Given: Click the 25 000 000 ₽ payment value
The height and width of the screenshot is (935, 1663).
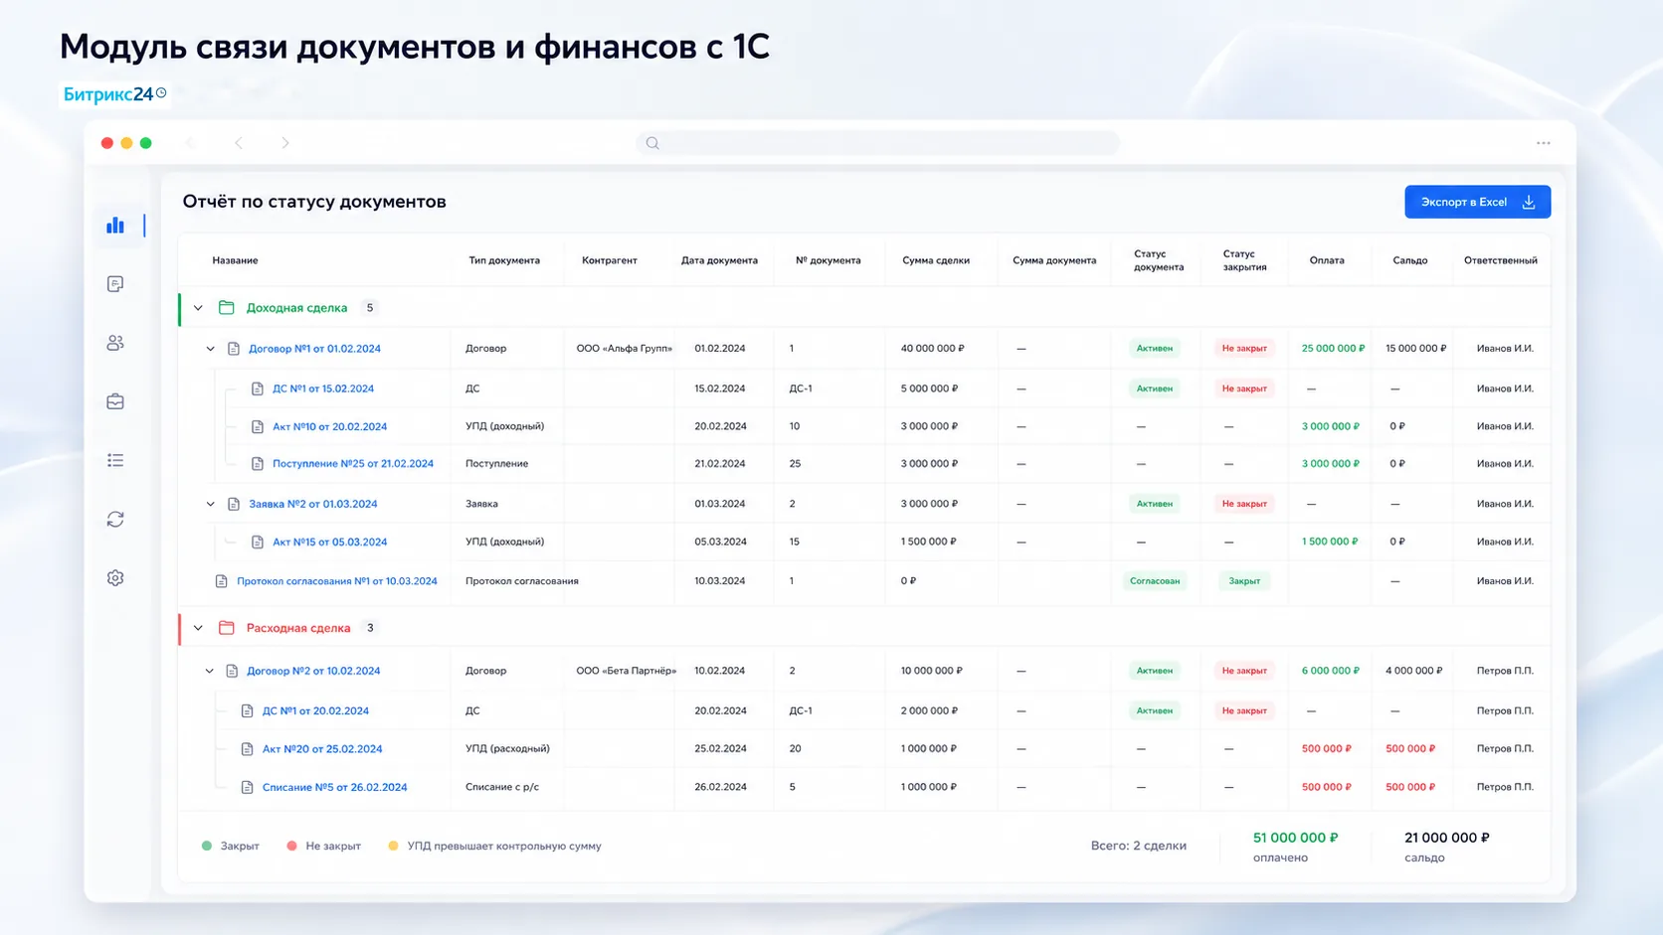Looking at the screenshot, I should tap(1333, 349).
